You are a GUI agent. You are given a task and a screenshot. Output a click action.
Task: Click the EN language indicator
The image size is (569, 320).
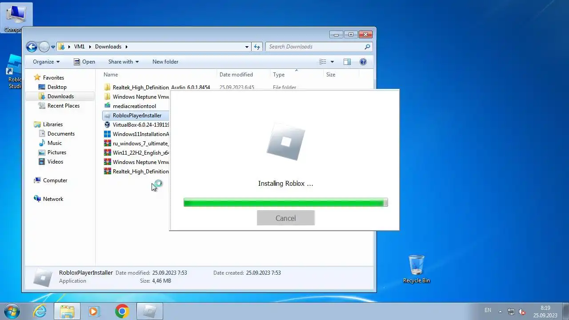(488, 310)
